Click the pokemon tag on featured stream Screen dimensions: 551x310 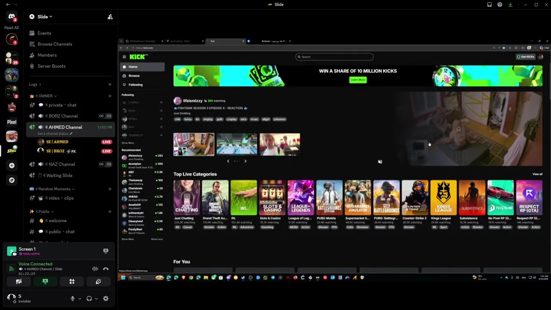(279, 119)
